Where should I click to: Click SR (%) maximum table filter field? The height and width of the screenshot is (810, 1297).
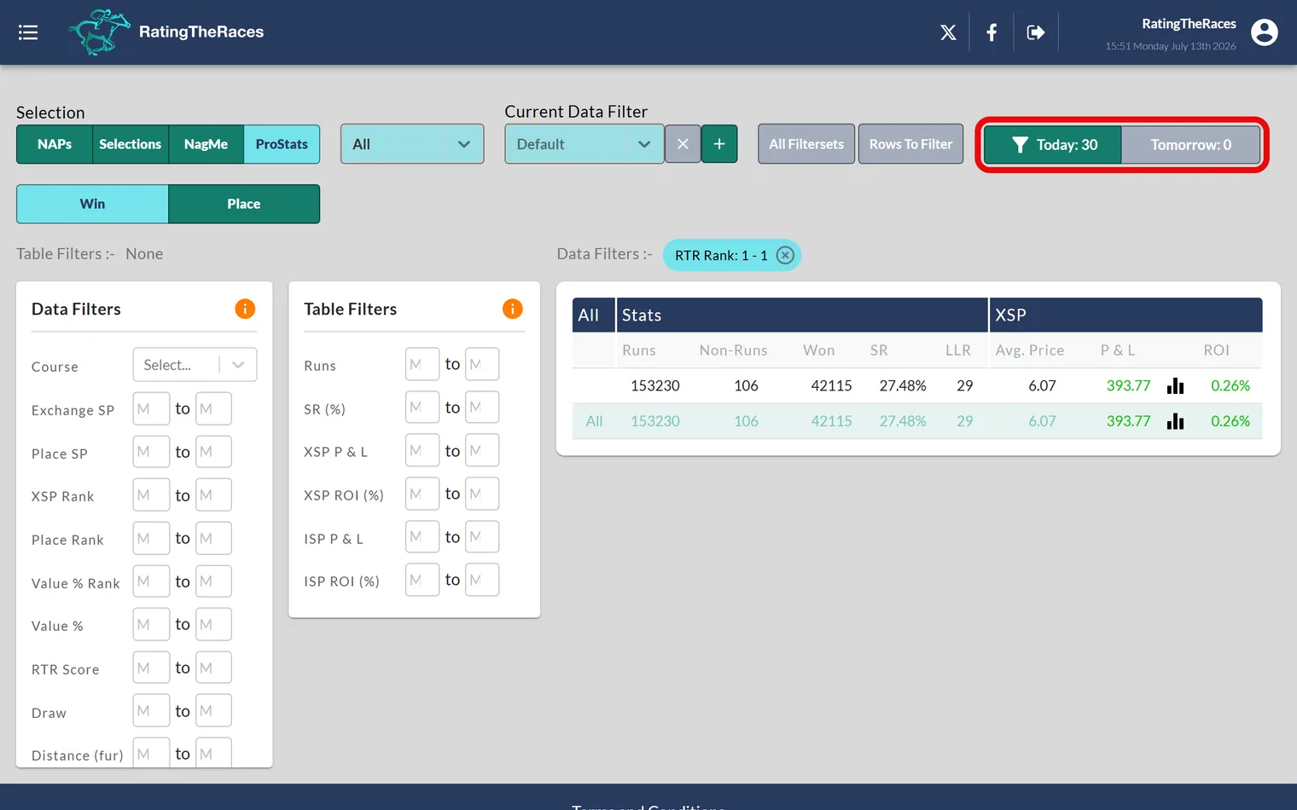pos(482,408)
